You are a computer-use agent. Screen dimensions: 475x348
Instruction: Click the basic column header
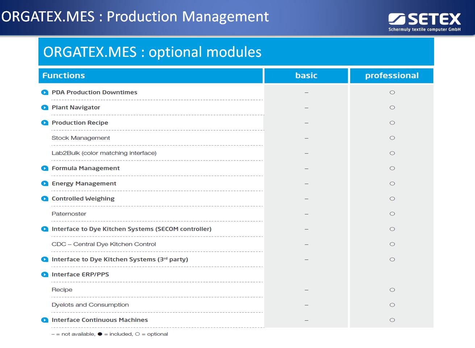pos(306,76)
